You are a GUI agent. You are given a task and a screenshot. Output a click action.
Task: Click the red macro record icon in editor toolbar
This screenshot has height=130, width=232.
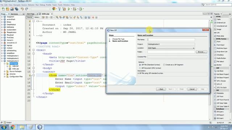[x=93, y=17]
